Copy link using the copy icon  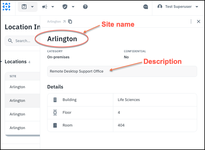tap(70, 21)
